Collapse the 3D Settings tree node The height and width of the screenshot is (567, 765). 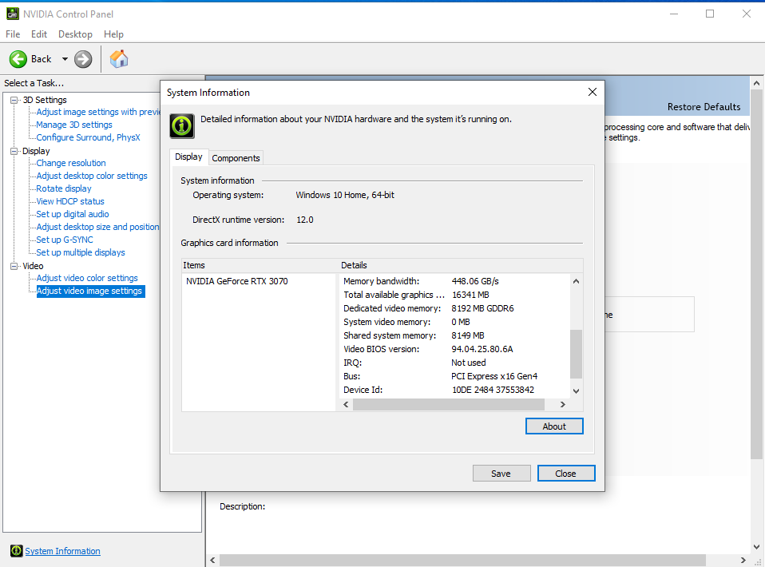[x=14, y=100]
